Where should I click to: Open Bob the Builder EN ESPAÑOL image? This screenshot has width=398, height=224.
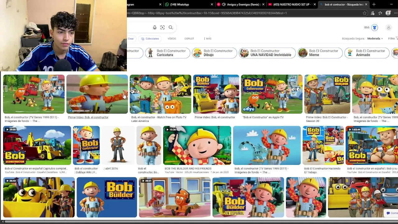[248, 197]
